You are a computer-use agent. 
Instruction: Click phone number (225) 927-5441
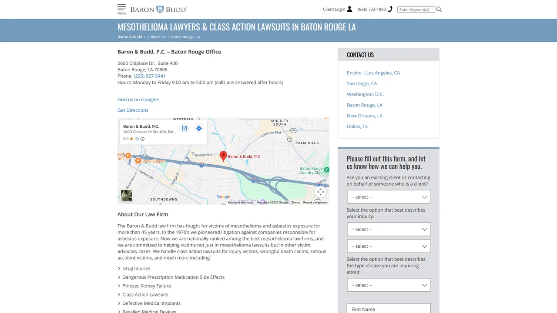(x=150, y=76)
